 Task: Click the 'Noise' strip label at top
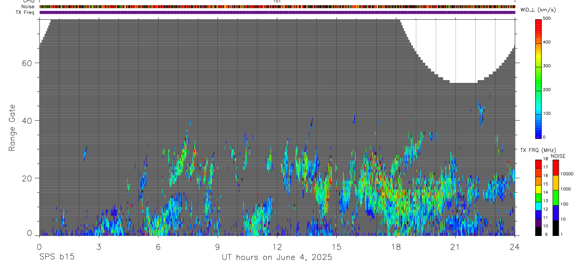pyautogui.click(x=28, y=7)
